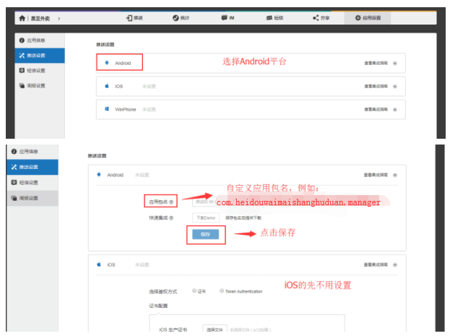Click the iOS 生产证书 label
This screenshot has height=336, width=450.
[x=173, y=329]
